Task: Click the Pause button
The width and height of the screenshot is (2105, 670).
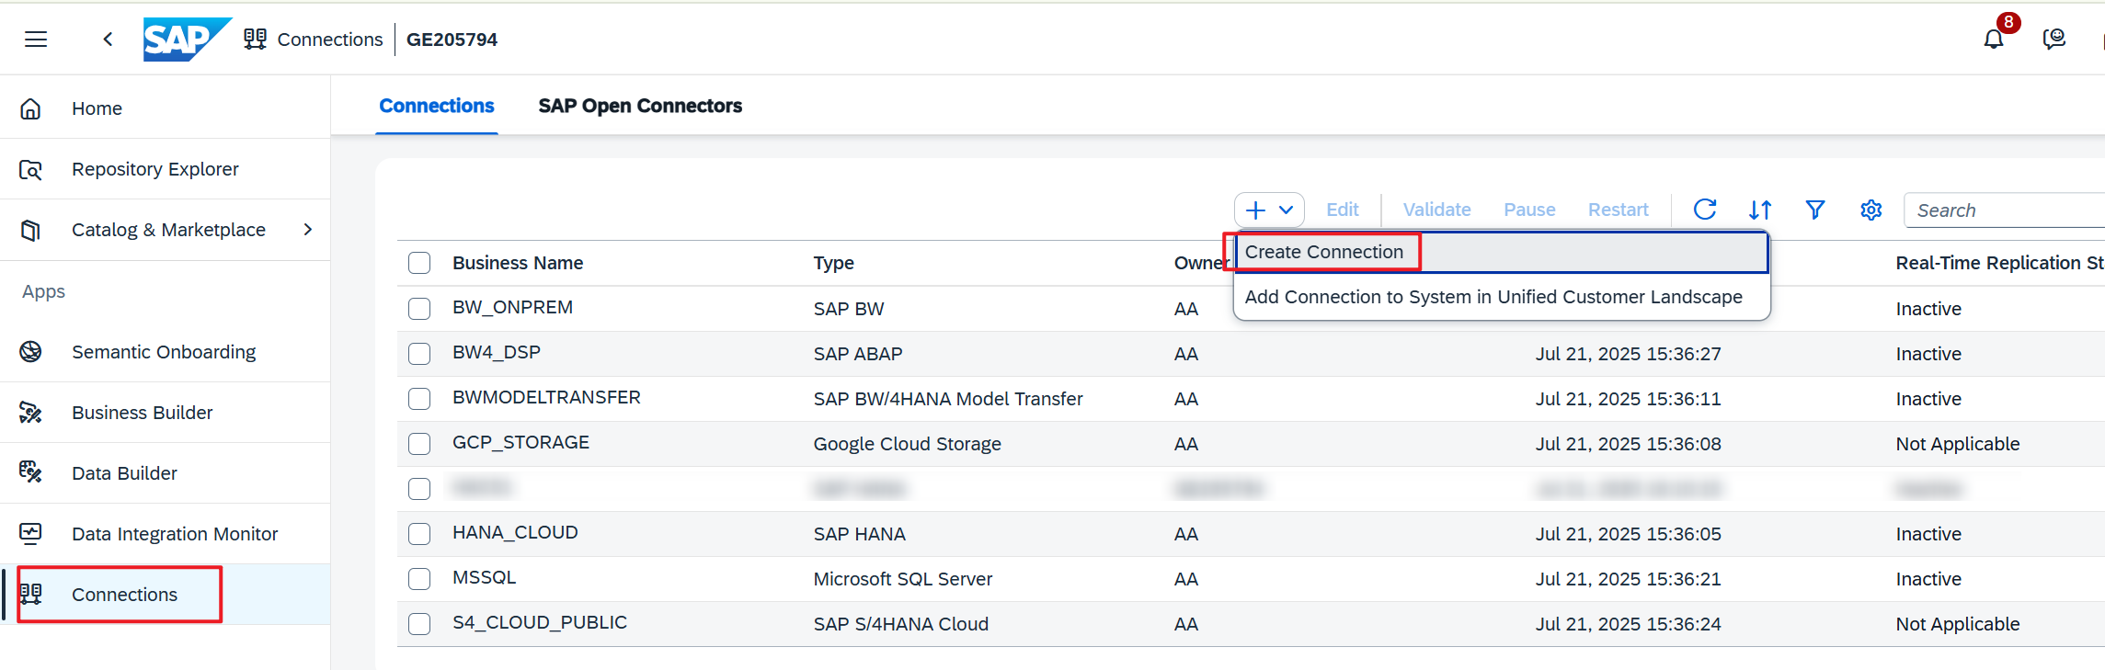Action: click(x=1529, y=210)
